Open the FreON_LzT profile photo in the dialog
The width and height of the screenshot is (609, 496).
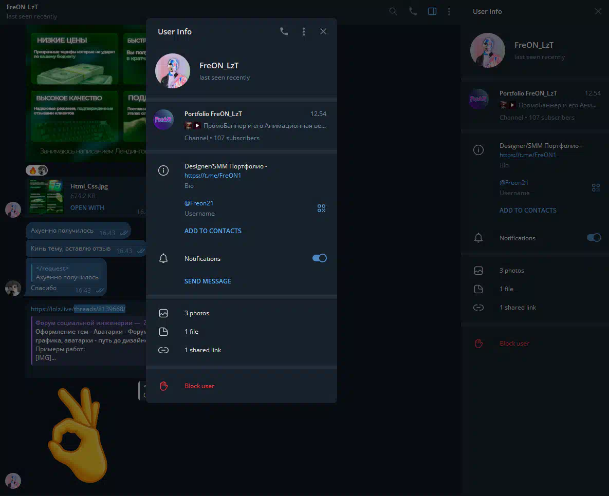tap(173, 71)
